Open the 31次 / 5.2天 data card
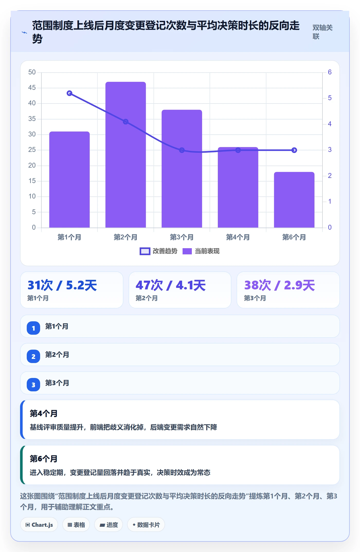The height and width of the screenshot is (552, 360). tap(72, 290)
